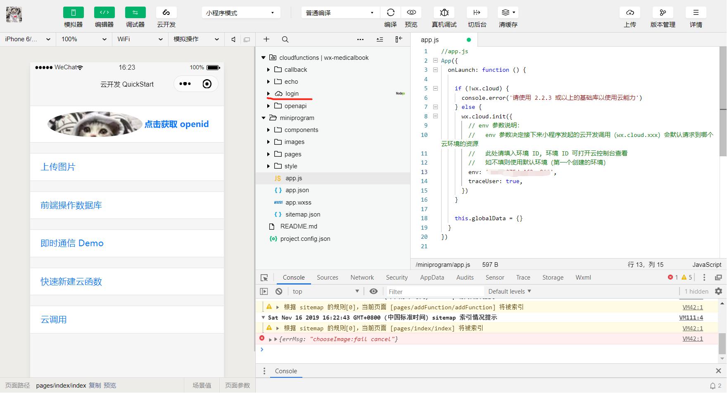Clear the console output
The image size is (727, 393).
[279, 292]
